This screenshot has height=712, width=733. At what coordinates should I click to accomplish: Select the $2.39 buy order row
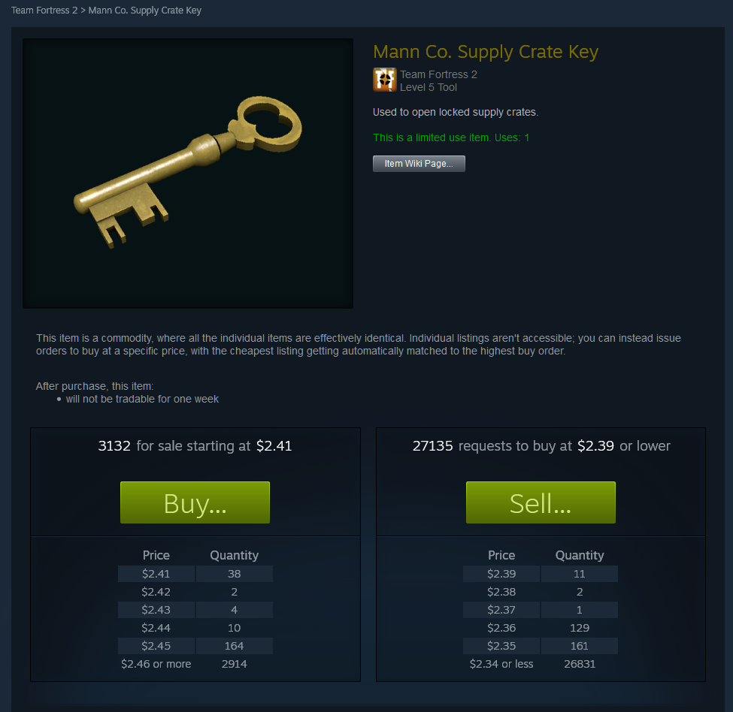[x=541, y=574]
